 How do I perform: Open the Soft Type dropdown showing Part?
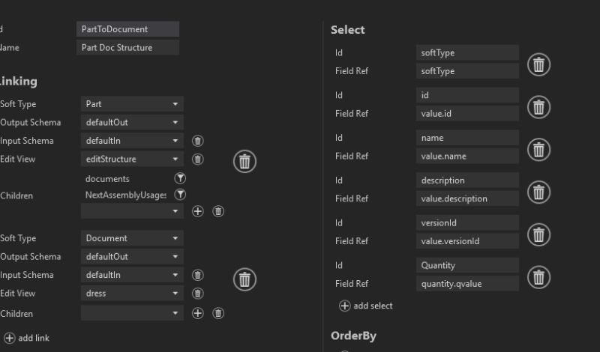132,104
